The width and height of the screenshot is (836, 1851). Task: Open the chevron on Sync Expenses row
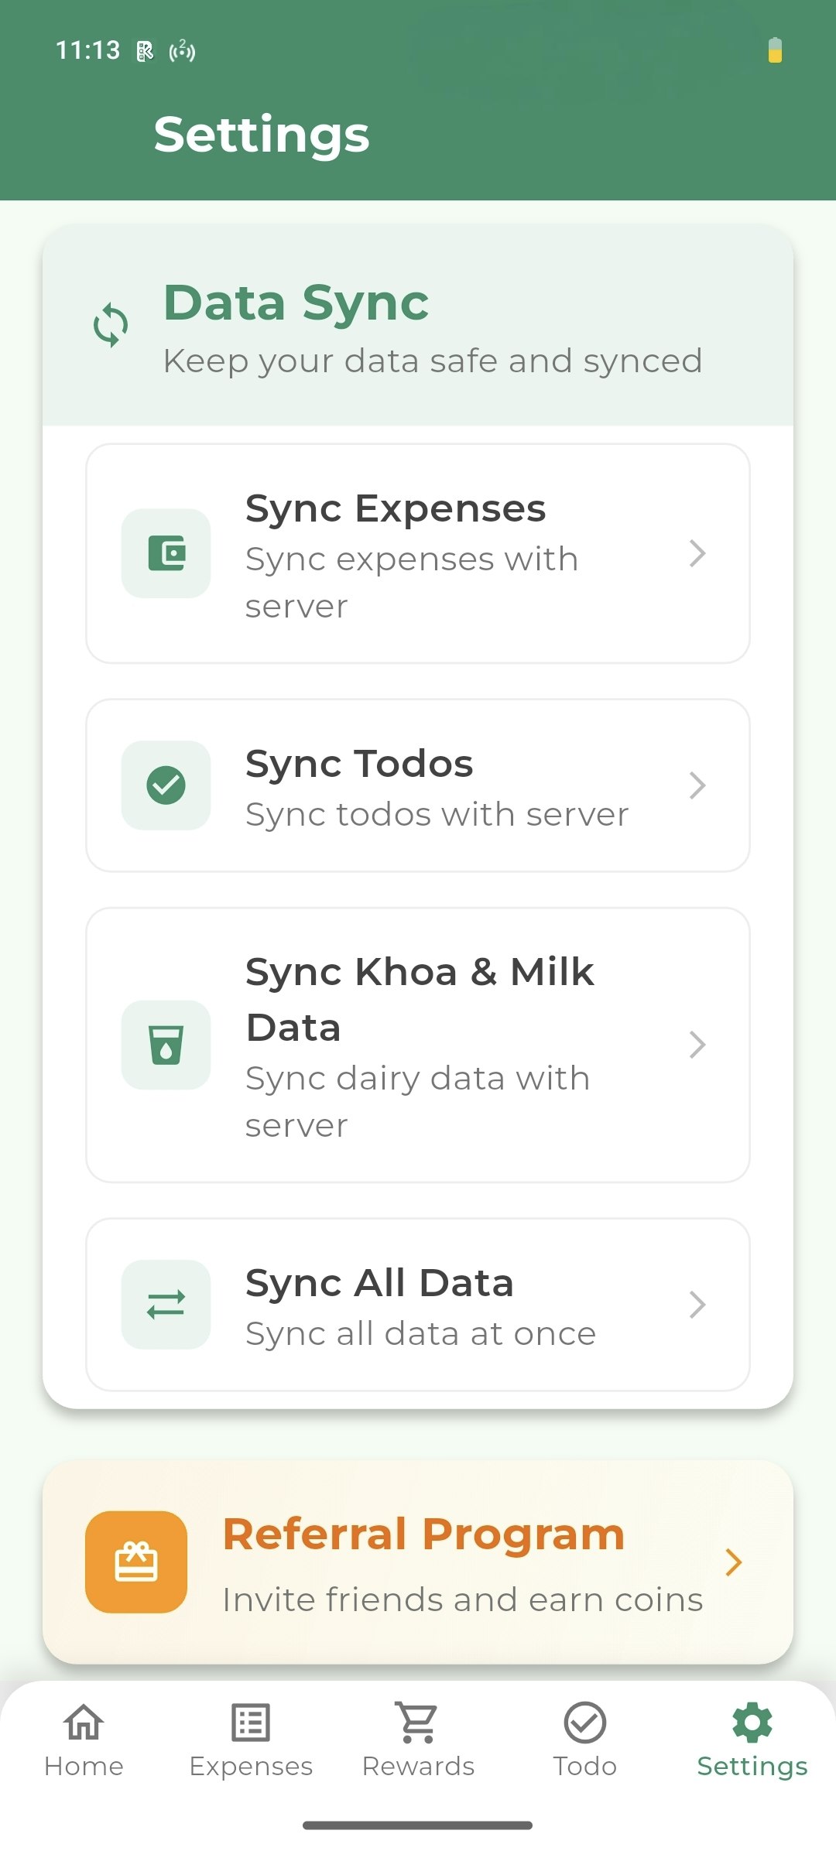[x=697, y=553]
